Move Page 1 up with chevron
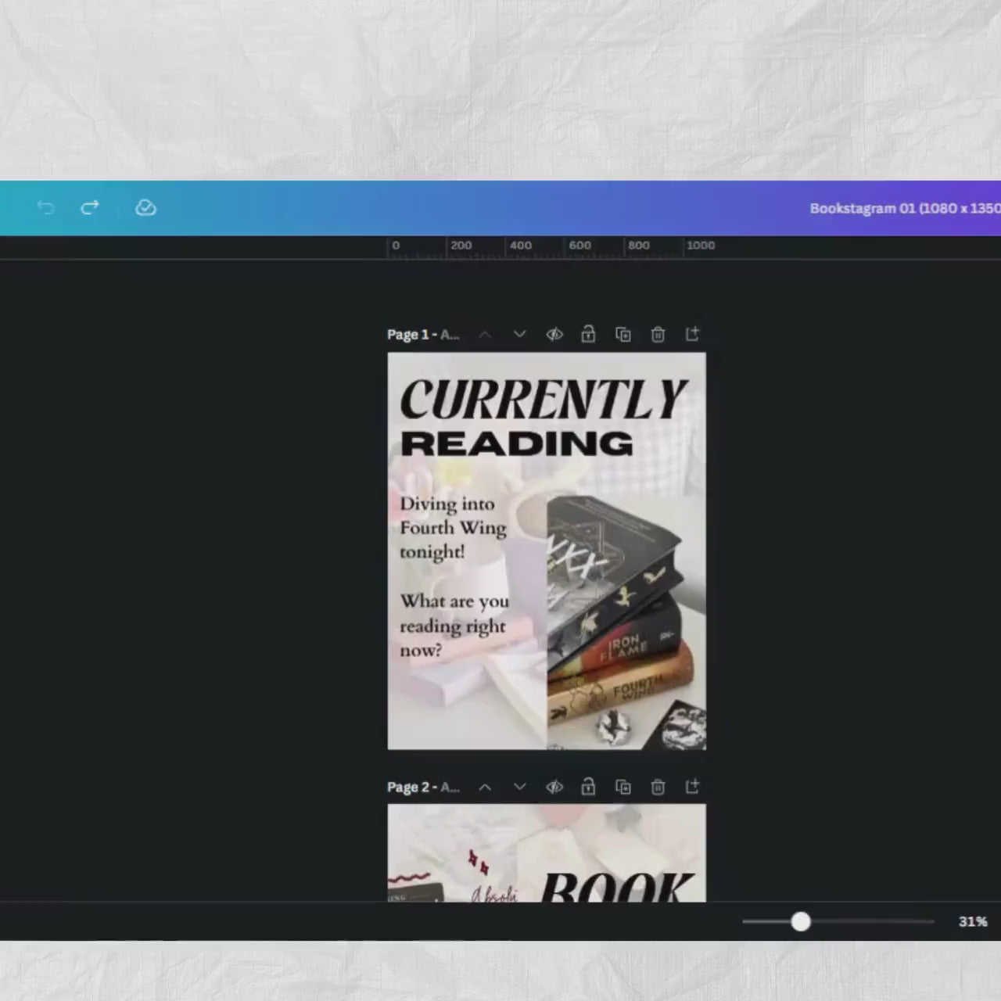The width and height of the screenshot is (1001, 1001). [485, 335]
